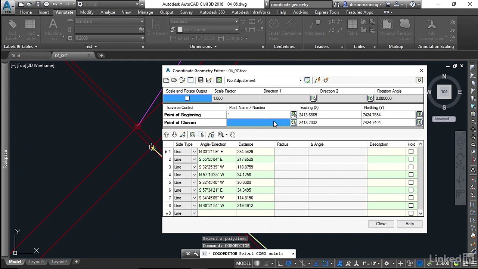This screenshot has width=478, height=269.
Task: Click Unnamed UCS dropdown below ViewCube
Action: 444,119
